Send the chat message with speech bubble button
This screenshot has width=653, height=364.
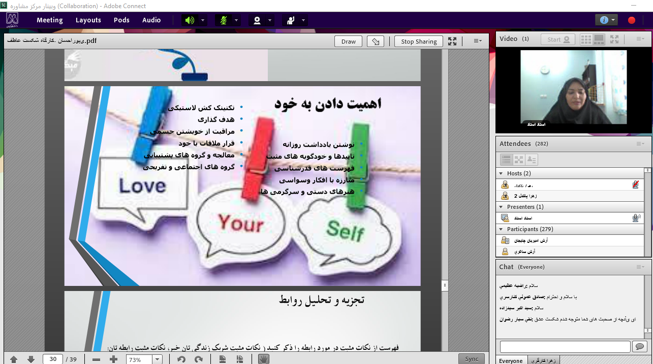coord(639,347)
